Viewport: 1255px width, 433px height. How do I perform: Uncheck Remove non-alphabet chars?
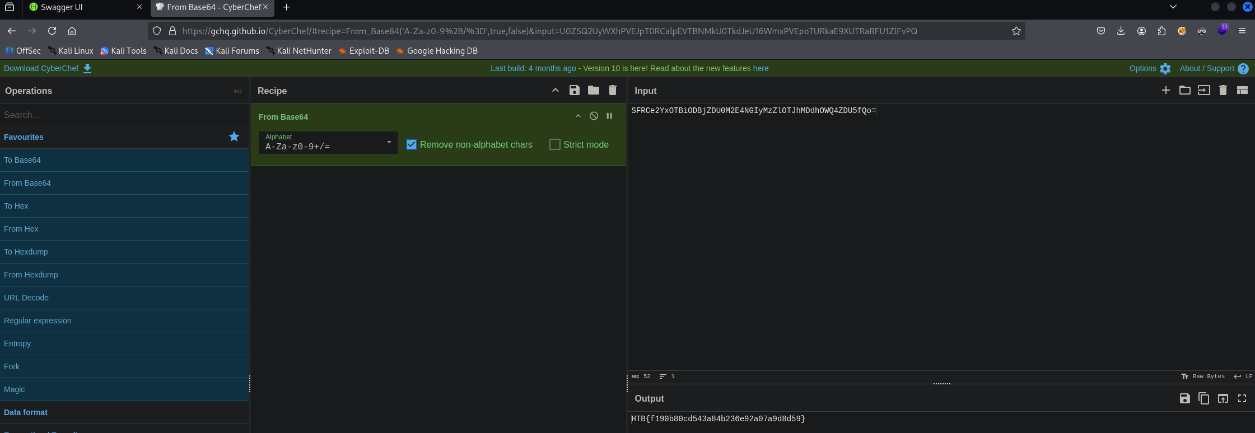(x=412, y=144)
